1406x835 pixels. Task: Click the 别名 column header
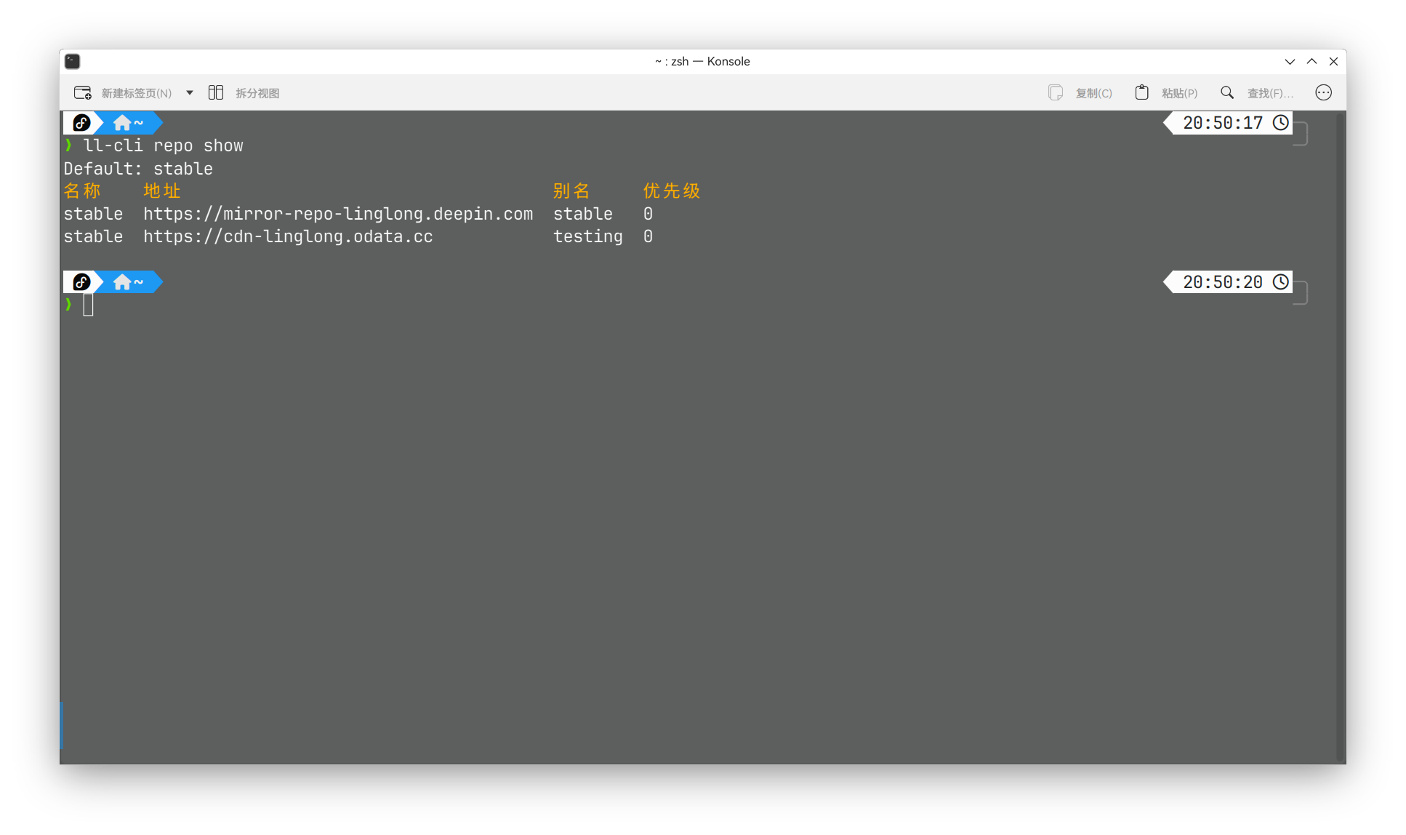pyautogui.click(x=571, y=191)
